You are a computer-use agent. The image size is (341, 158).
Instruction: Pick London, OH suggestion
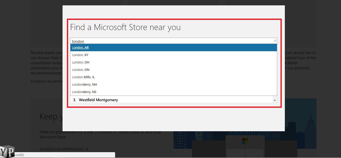pyautogui.click(x=174, y=62)
